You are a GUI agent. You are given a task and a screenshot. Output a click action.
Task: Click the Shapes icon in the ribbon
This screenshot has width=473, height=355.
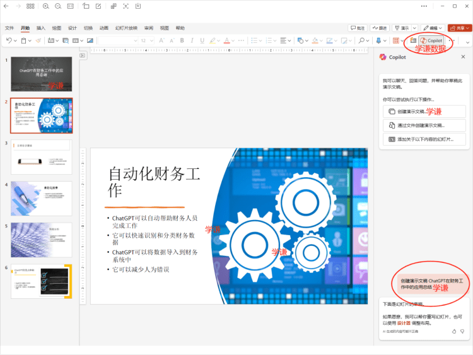coord(300,40)
